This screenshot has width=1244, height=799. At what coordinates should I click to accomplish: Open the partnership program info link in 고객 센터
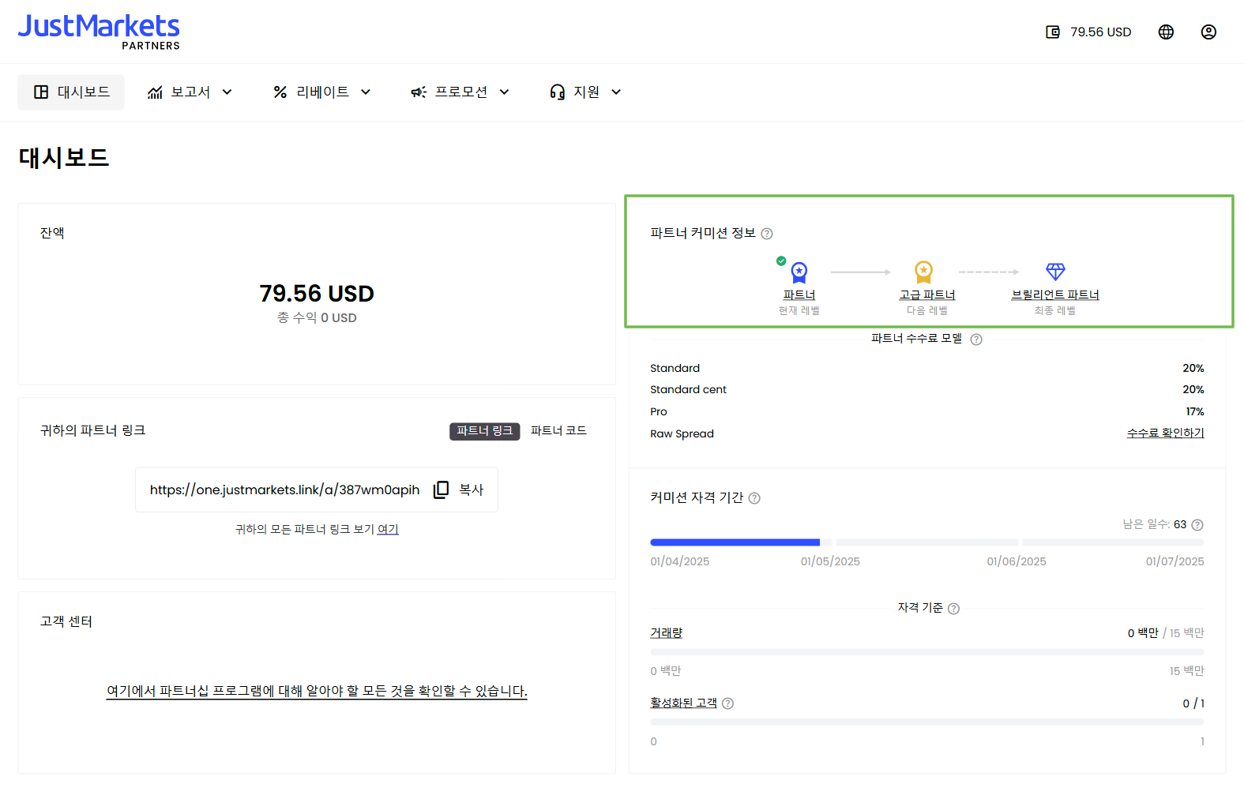[317, 692]
